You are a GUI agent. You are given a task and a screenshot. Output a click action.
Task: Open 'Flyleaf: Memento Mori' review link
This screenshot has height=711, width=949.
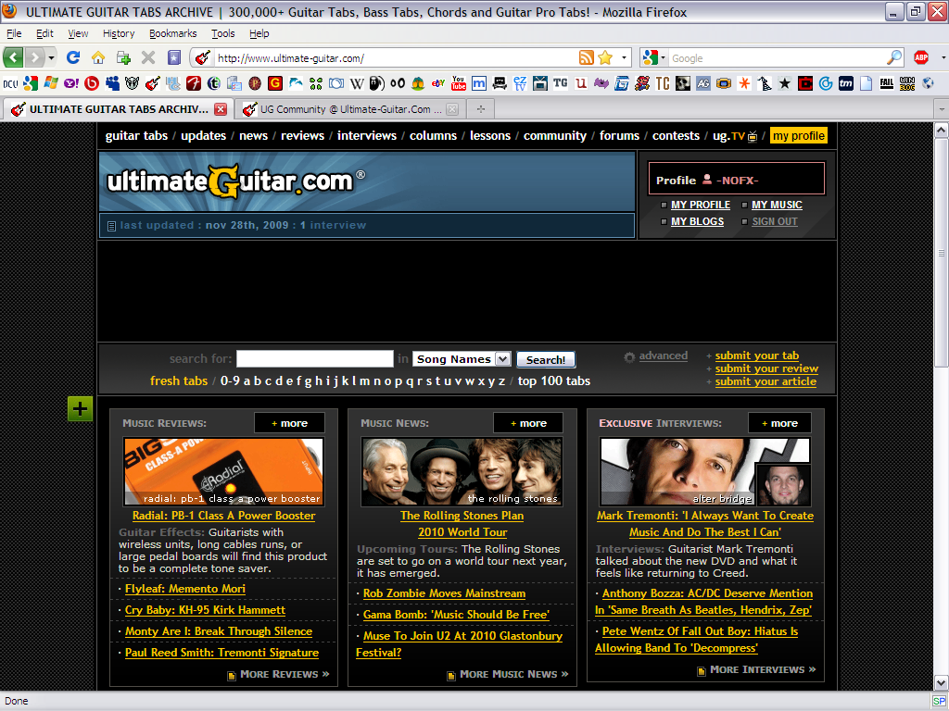(x=185, y=589)
